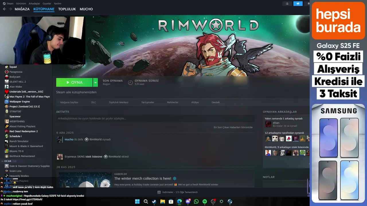Collapse the OCAK collection group

[2, 161]
